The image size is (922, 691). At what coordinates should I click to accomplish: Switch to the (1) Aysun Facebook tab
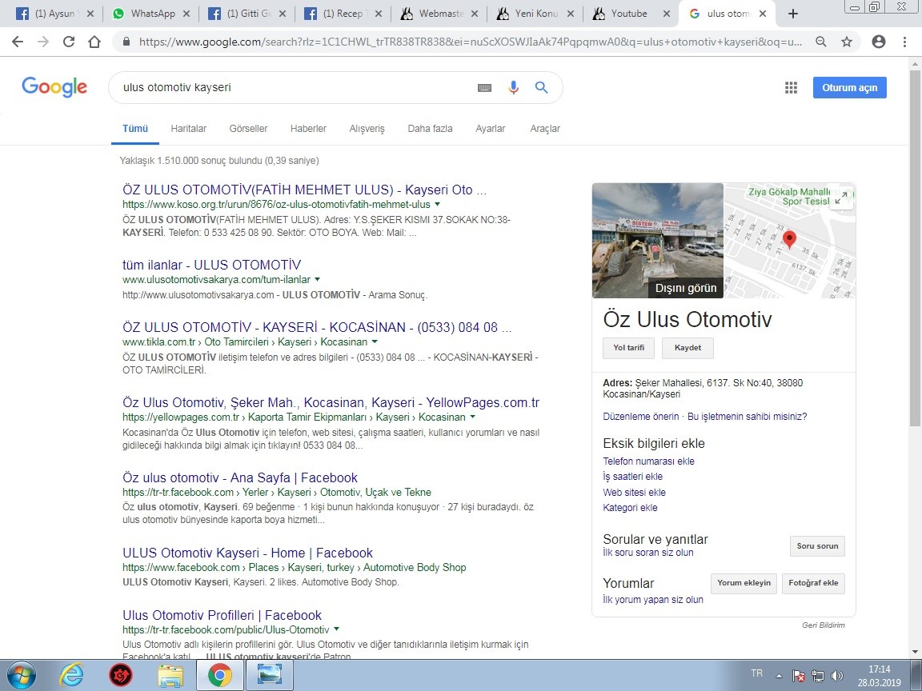point(54,14)
